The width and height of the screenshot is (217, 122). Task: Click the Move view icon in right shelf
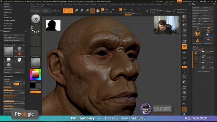pos(184,82)
